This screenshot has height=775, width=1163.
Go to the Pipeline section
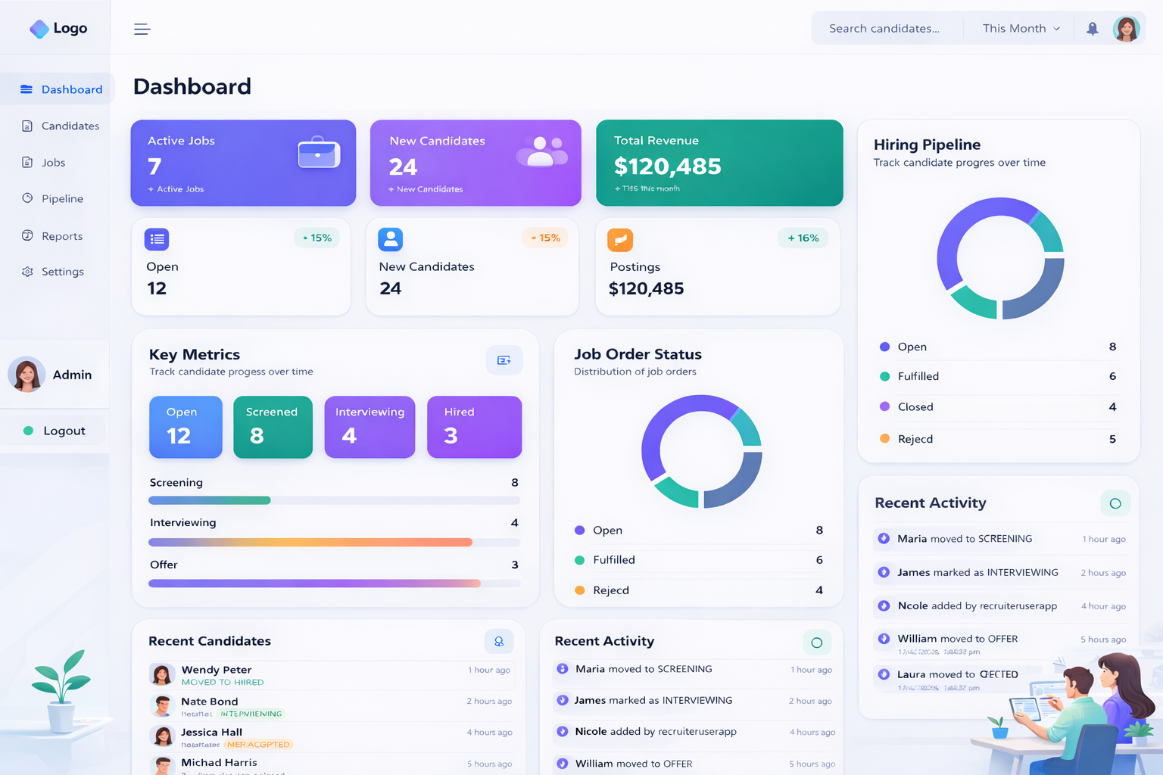click(62, 198)
